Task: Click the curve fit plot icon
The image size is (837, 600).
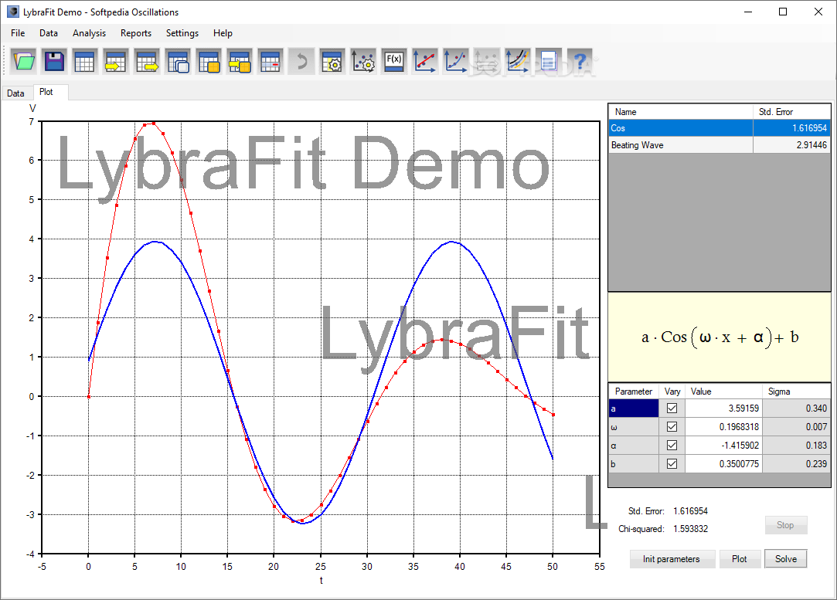Action: pos(456,61)
